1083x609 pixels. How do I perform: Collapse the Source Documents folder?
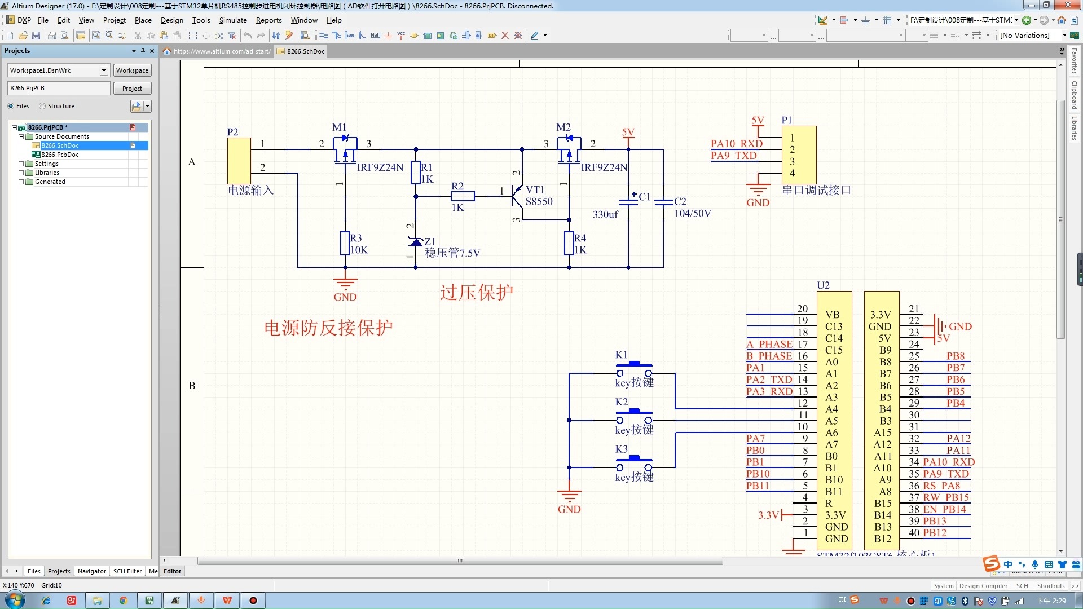coord(21,136)
